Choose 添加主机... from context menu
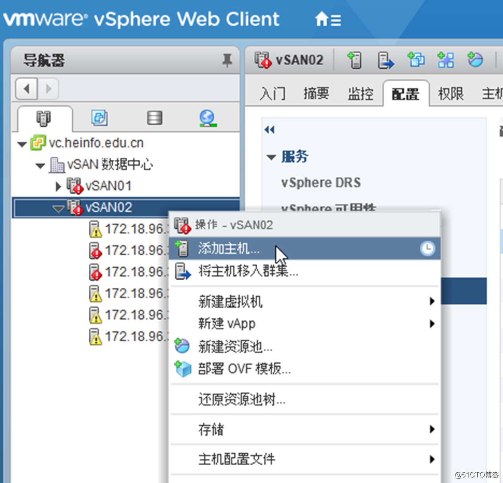This screenshot has width=503, height=483. [x=304, y=249]
